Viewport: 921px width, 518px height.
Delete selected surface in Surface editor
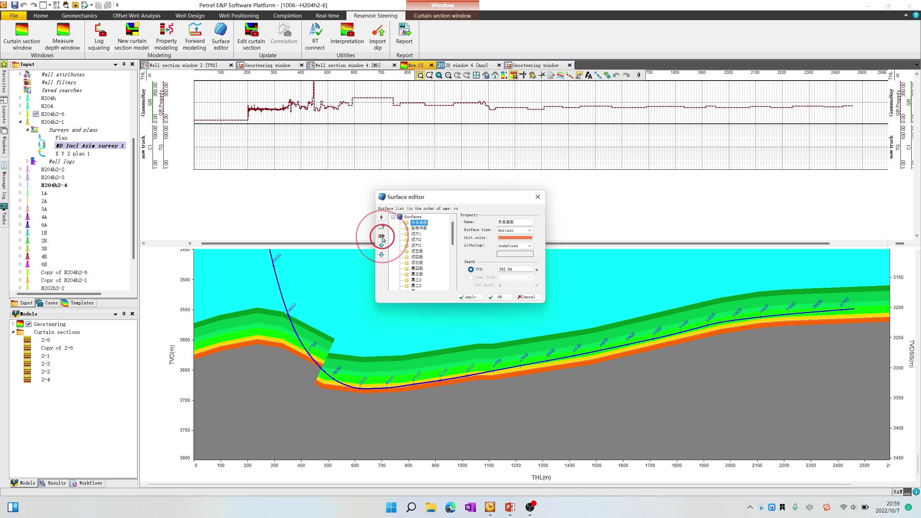381,236
